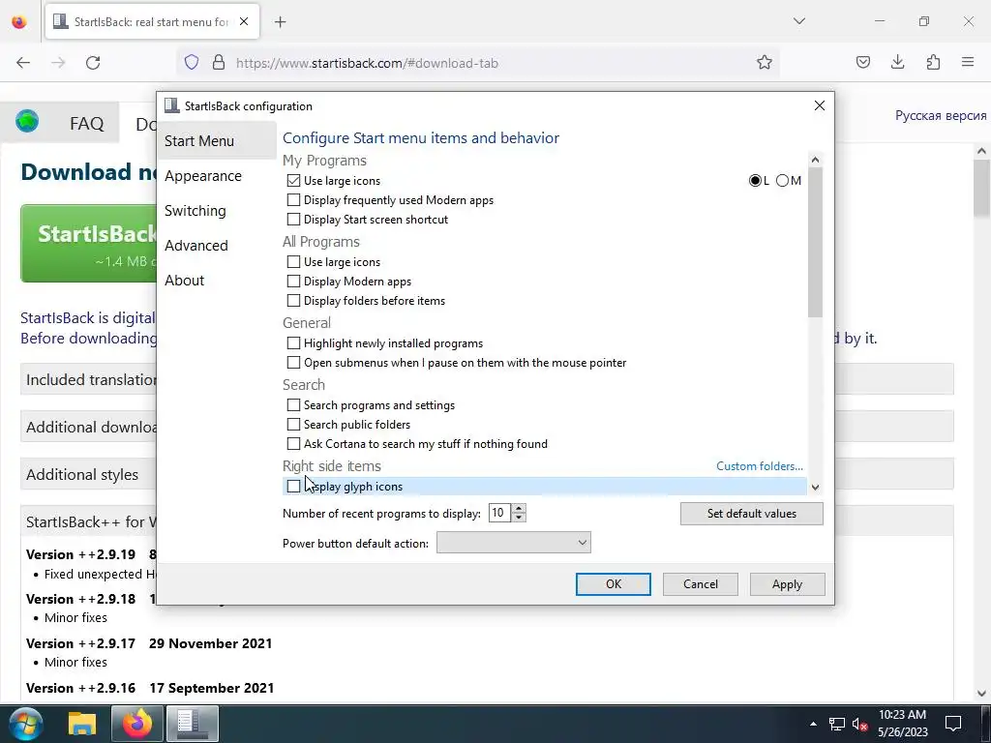Click the Apply button
This screenshot has width=991, height=743.
[x=787, y=584]
